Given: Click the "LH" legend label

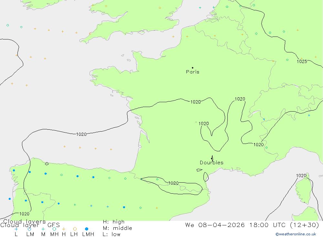Looking at the screenshot, I should tap(74, 234).
